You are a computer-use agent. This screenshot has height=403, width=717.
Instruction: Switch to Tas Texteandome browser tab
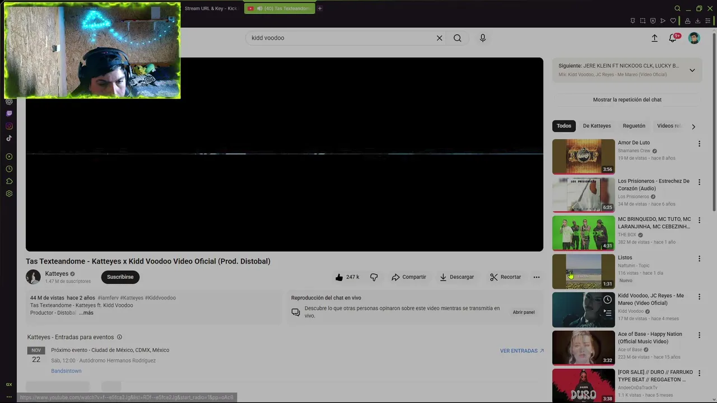point(280,8)
